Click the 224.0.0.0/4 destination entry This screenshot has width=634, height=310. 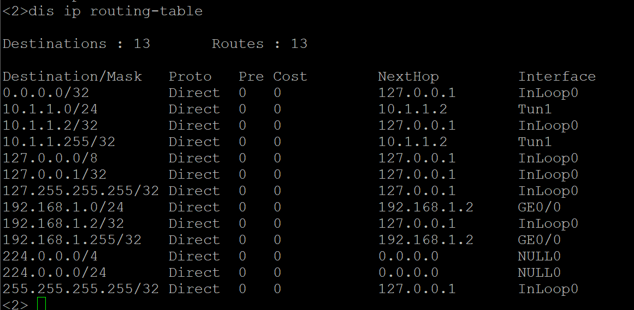click(x=46, y=256)
